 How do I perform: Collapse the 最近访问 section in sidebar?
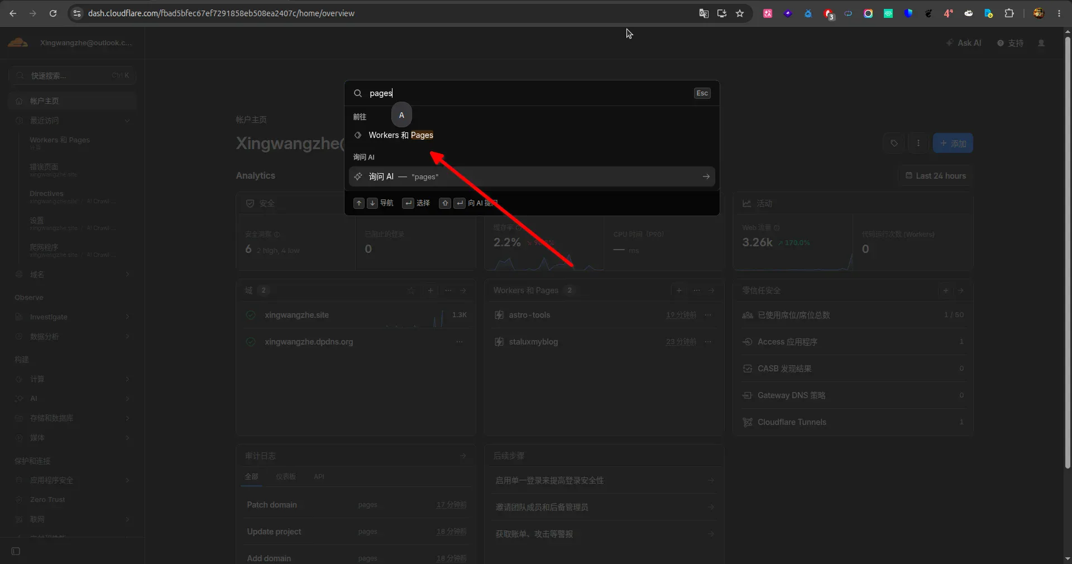click(127, 121)
